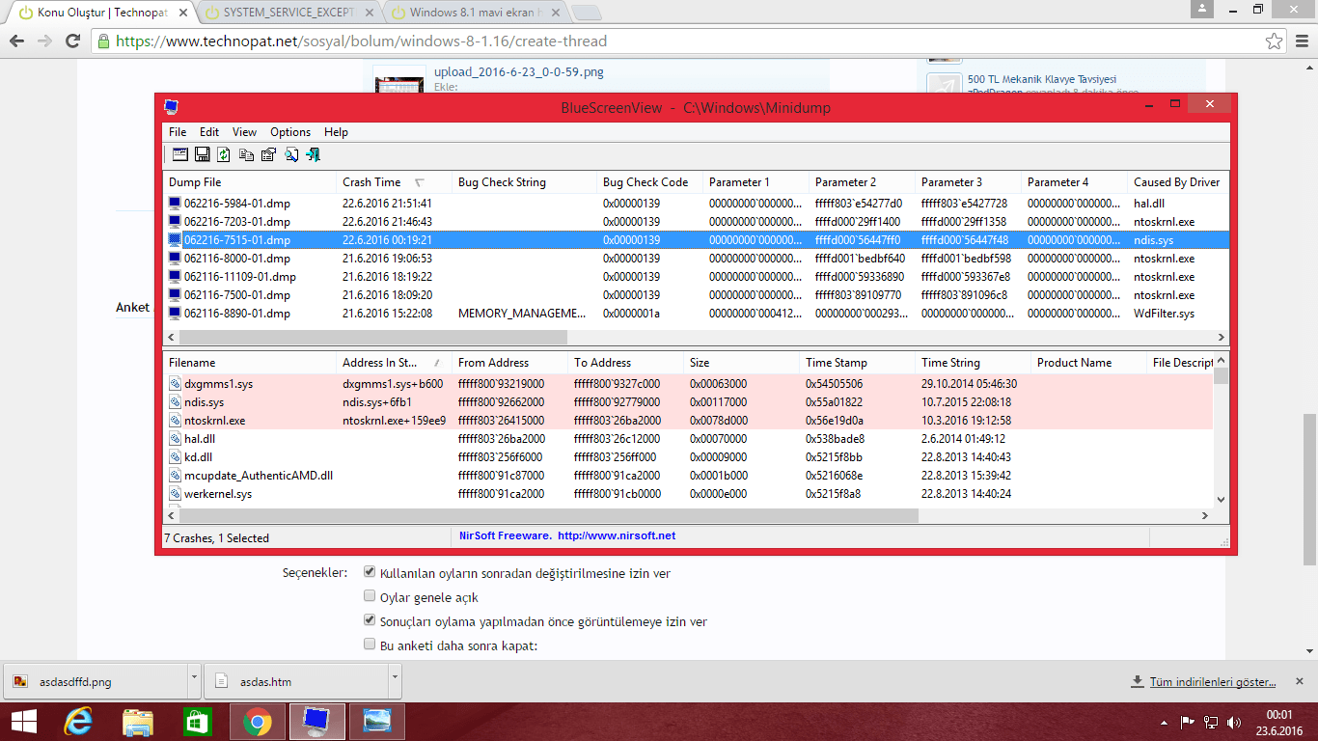
Task: Click the Chrome address bar URL
Action: point(362,41)
